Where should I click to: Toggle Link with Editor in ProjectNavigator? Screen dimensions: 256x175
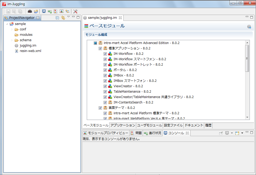click(x=63, y=17)
